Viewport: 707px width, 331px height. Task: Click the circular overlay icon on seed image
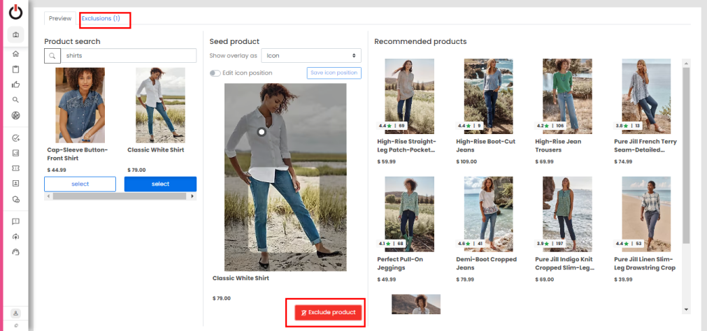(x=261, y=131)
